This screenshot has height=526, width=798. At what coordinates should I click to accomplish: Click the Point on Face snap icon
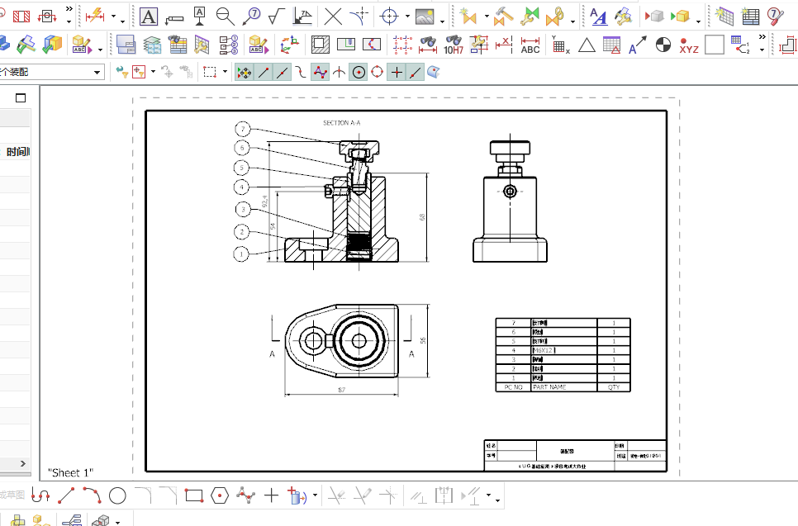434,72
